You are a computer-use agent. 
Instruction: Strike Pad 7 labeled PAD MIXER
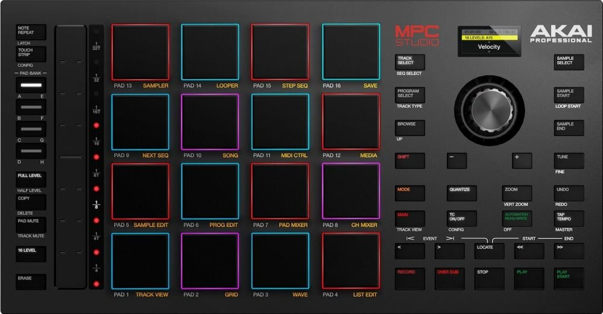[x=280, y=191]
